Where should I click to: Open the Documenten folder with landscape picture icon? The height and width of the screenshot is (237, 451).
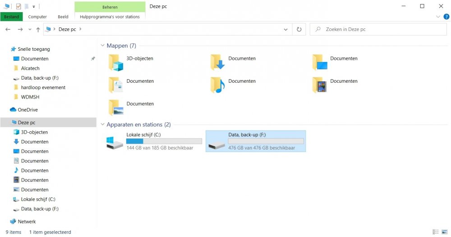pyautogui.click(x=131, y=107)
